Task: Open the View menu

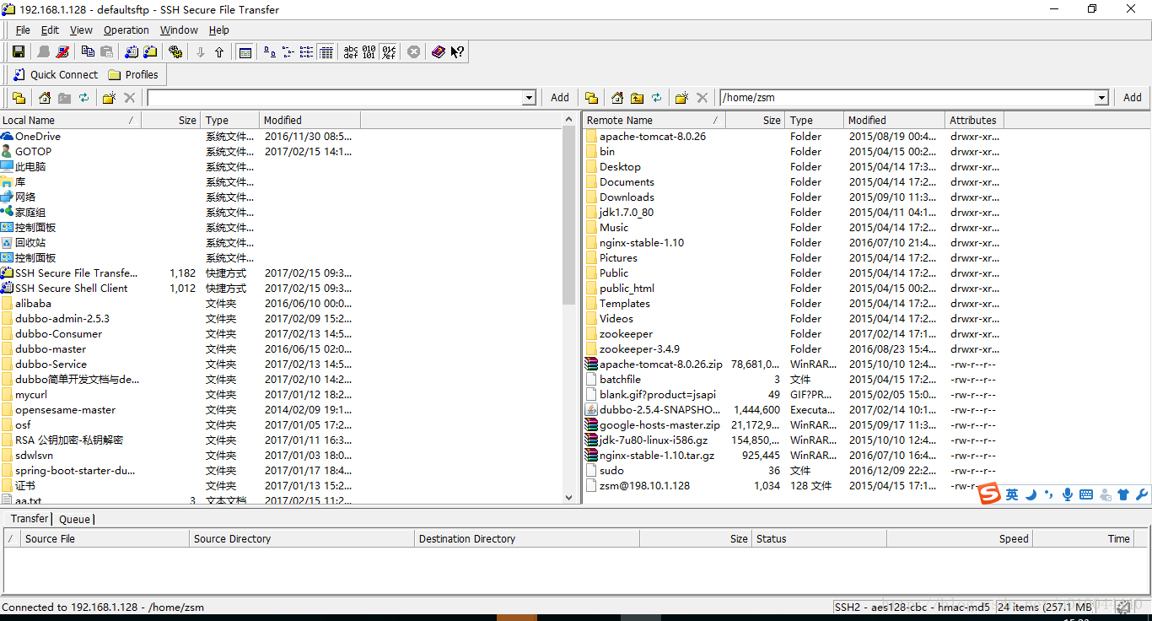Action: [81, 30]
